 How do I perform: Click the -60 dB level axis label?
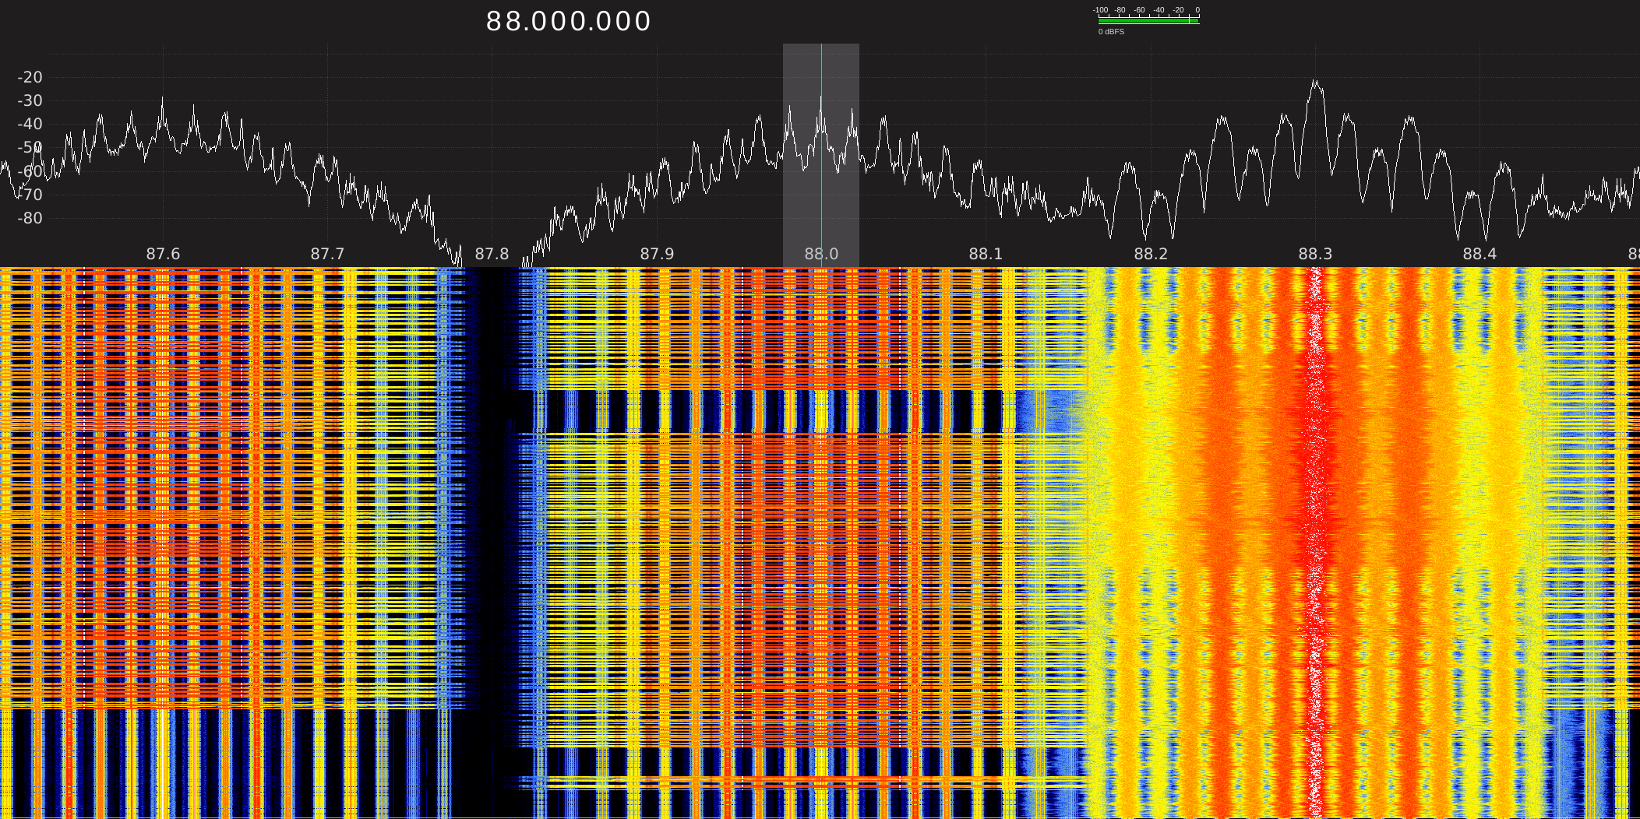point(30,171)
